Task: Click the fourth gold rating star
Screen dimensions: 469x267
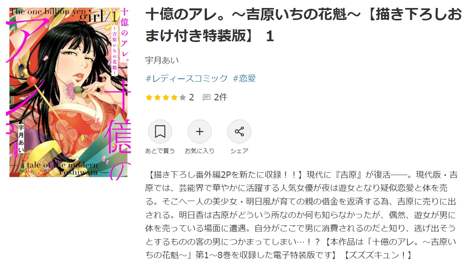Action: (x=174, y=98)
